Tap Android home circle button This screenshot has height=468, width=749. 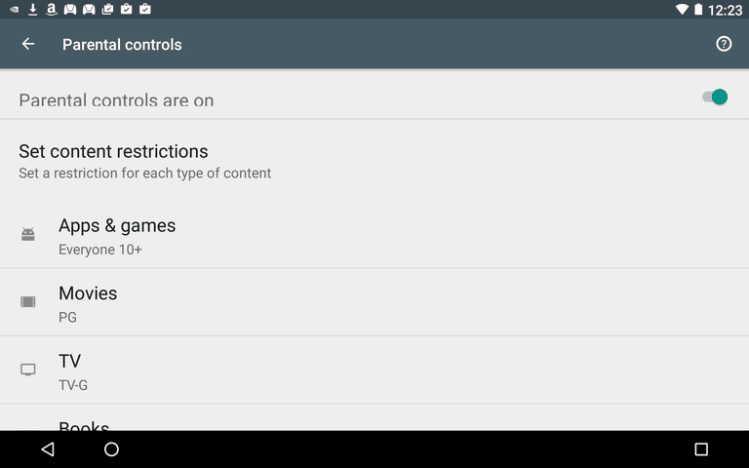click(x=111, y=448)
